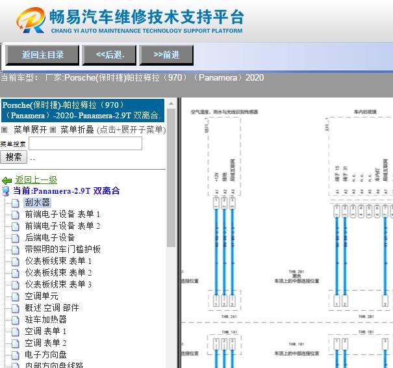Open 仪表板线束 表单 1
Screen dimensions: 393x368
58,261
